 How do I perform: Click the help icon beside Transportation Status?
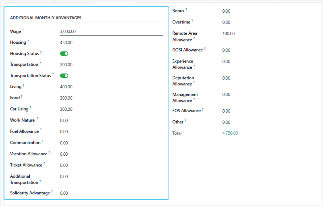(53, 74)
